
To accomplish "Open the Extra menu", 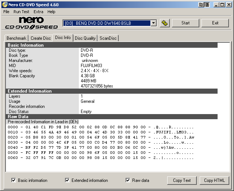I will [38, 12].
